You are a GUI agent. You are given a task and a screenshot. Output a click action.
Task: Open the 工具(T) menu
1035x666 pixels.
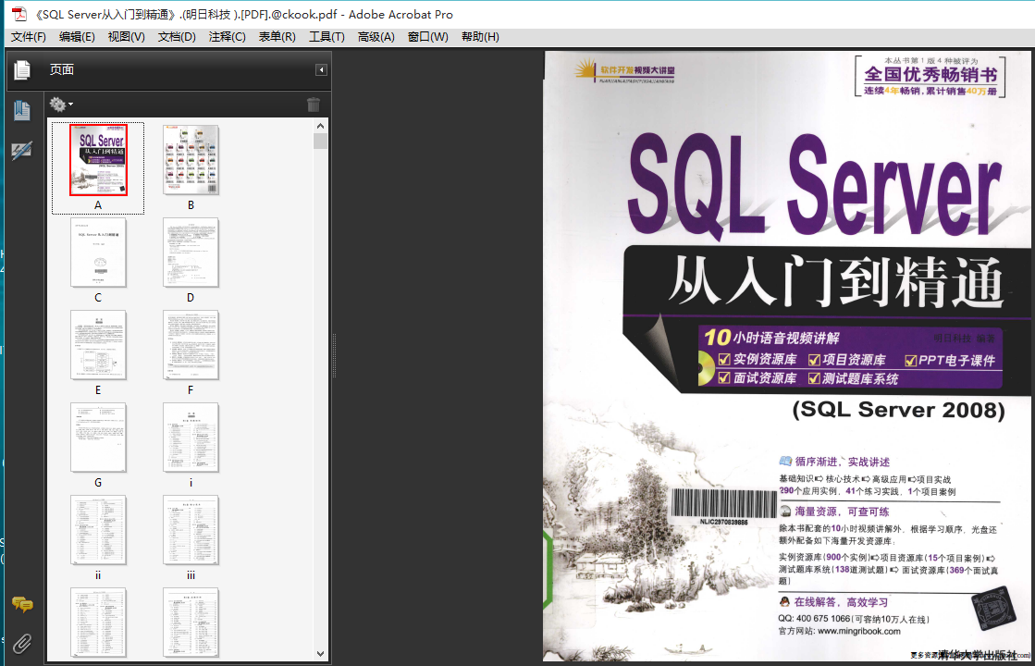tap(327, 37)
